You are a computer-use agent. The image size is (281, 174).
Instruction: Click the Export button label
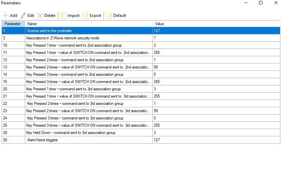click(95, 16)
